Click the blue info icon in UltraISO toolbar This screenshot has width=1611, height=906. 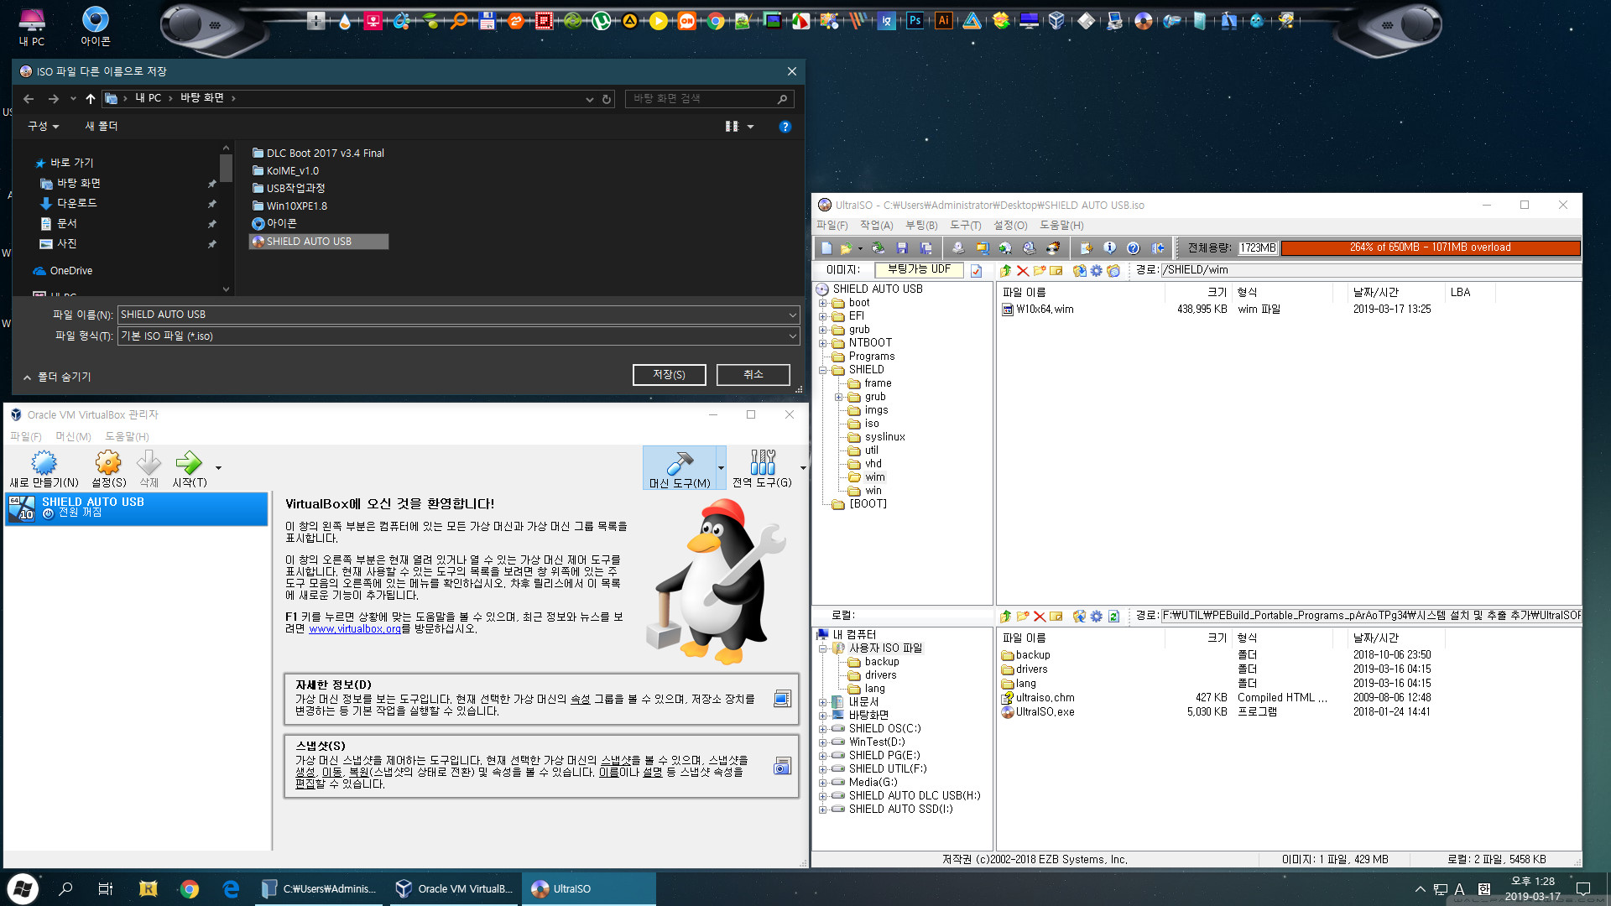(1109, 248)
